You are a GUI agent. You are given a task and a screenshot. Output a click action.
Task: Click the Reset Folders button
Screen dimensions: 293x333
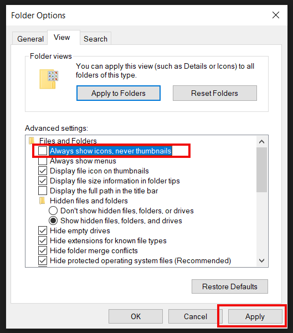215,93
